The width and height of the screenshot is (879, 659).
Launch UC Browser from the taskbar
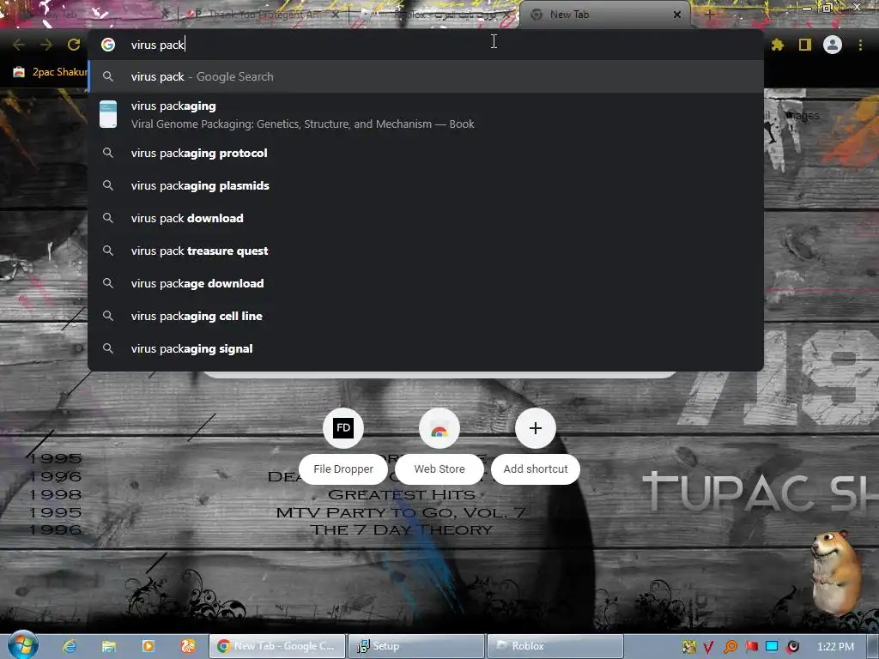[188, 646]
